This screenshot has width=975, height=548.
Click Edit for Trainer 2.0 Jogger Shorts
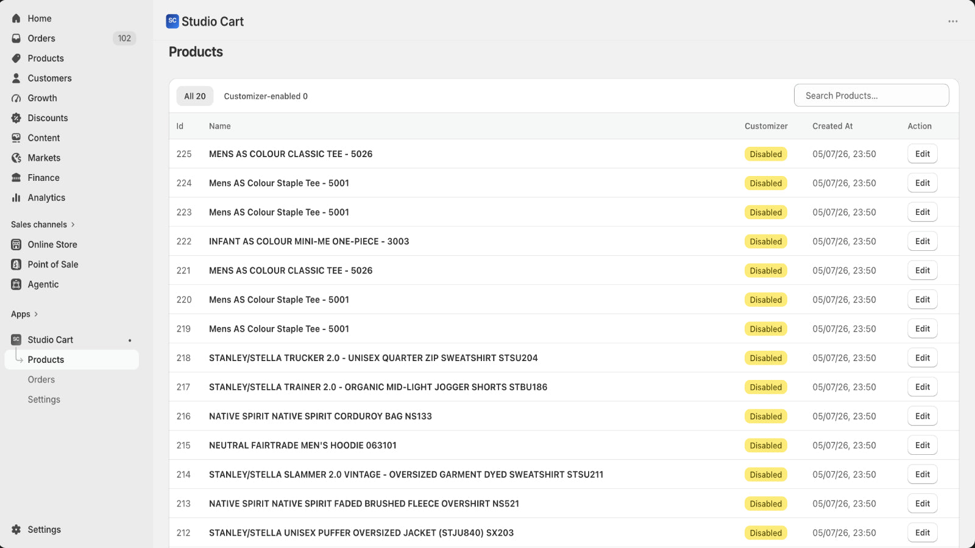(x=923, y=387)
